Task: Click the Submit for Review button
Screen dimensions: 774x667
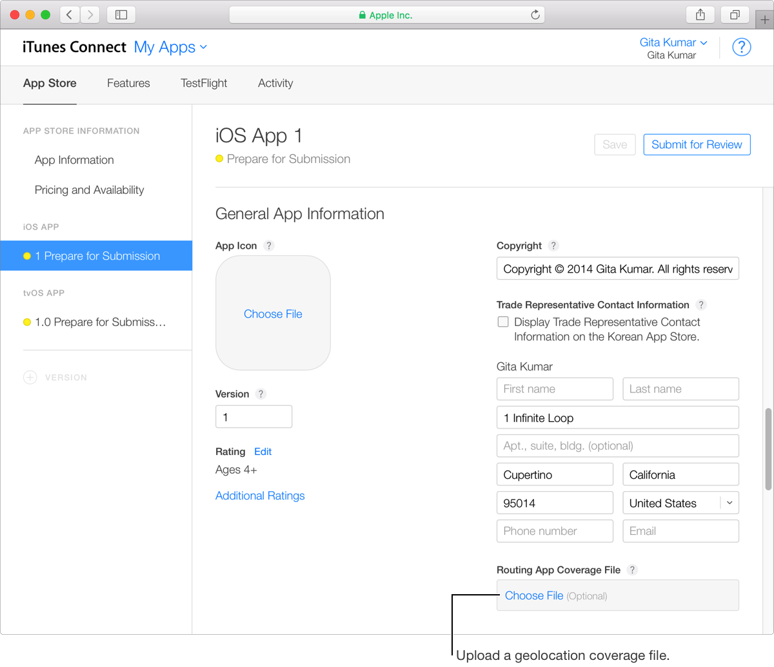Action: 697,144
